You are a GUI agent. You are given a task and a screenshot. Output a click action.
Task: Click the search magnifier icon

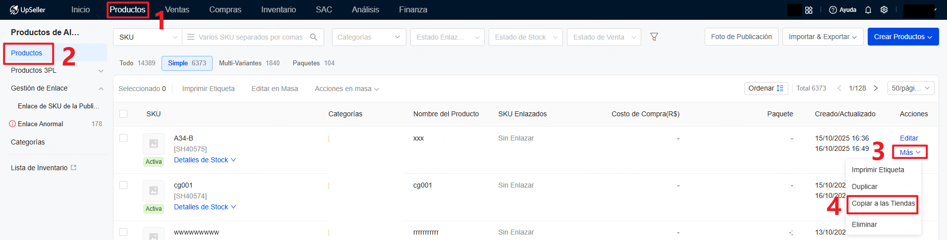pyautogui.click(x=313, y=37)
